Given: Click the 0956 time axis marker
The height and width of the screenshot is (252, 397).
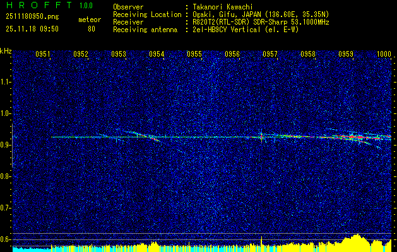Looking at the screenshot, I should point(232,54).
